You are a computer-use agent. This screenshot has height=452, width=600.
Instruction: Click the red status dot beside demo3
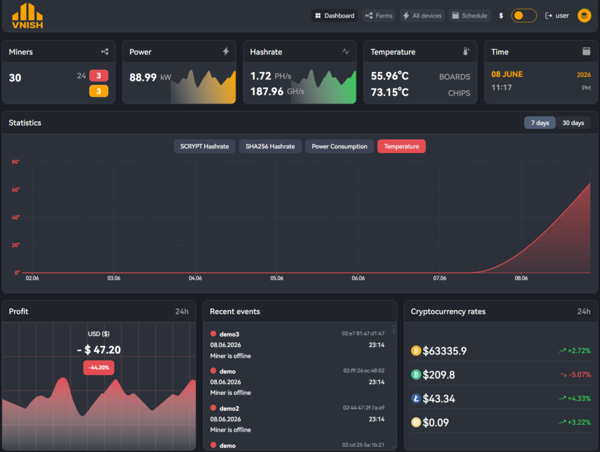coord(213,334)
